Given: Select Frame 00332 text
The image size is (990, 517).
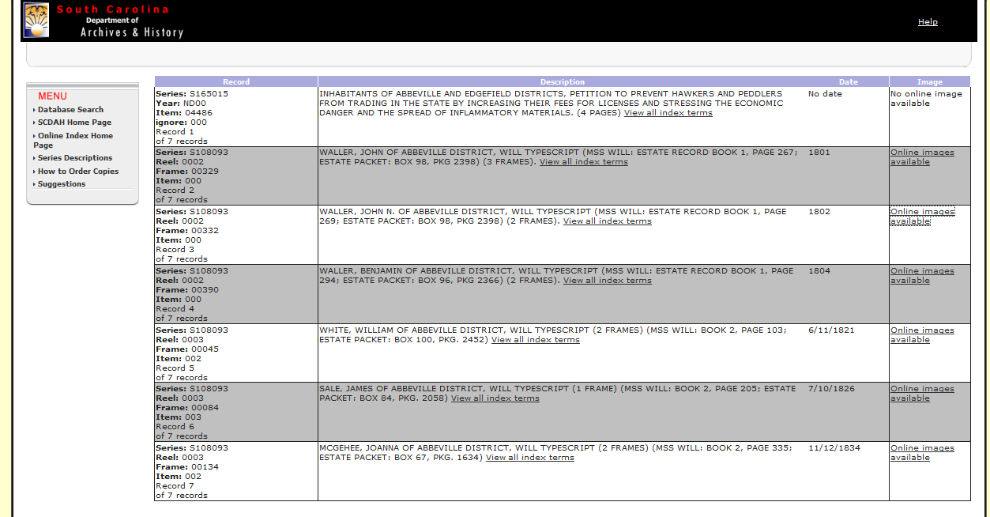Looking at the screenshot, I should pyautogui.click(x=187, y=231).
